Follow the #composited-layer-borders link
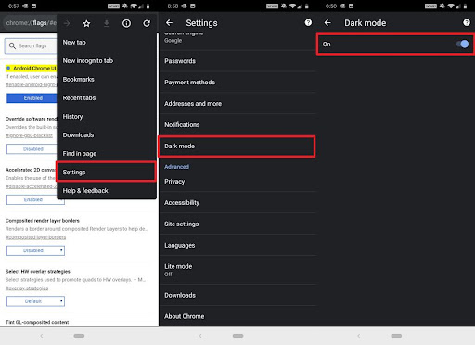Image resolution: width=475 pixels, height=345 pixels. (35, 237)
